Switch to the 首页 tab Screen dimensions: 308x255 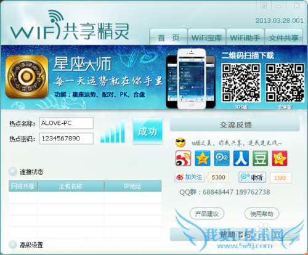click(168, 37)
